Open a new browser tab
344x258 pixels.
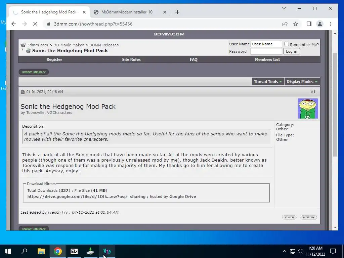pyautogui.click(x=177, y=12)
